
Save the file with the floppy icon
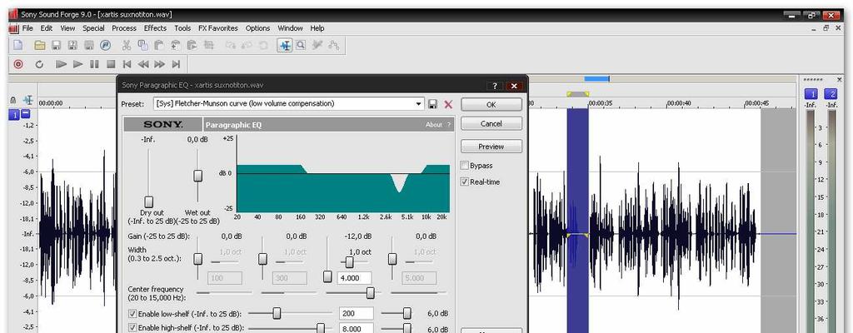56,45
